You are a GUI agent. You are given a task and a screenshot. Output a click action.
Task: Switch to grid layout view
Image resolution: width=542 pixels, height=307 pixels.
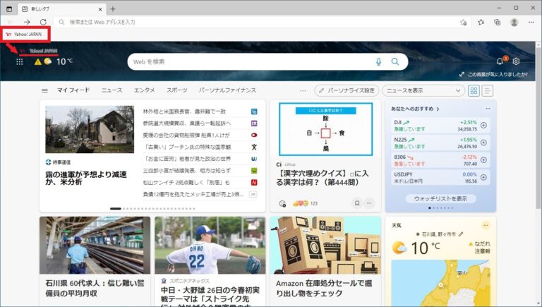[x=474, y=90]
